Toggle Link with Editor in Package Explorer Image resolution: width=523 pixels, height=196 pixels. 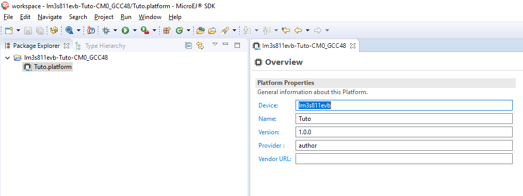[x=200, y=46]
